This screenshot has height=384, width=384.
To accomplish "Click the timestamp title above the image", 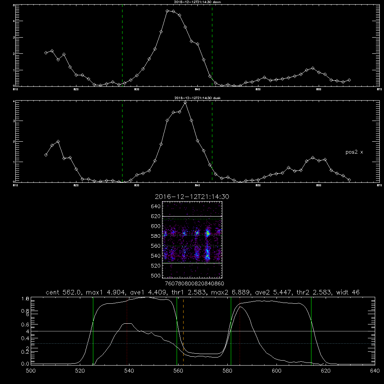I will 192,197.
